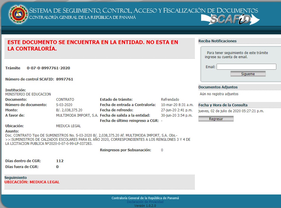The height and width of the screenshot is (208, 281).
Task: Click the Documentos Adjuntos section header
Action: coord(218,87)
